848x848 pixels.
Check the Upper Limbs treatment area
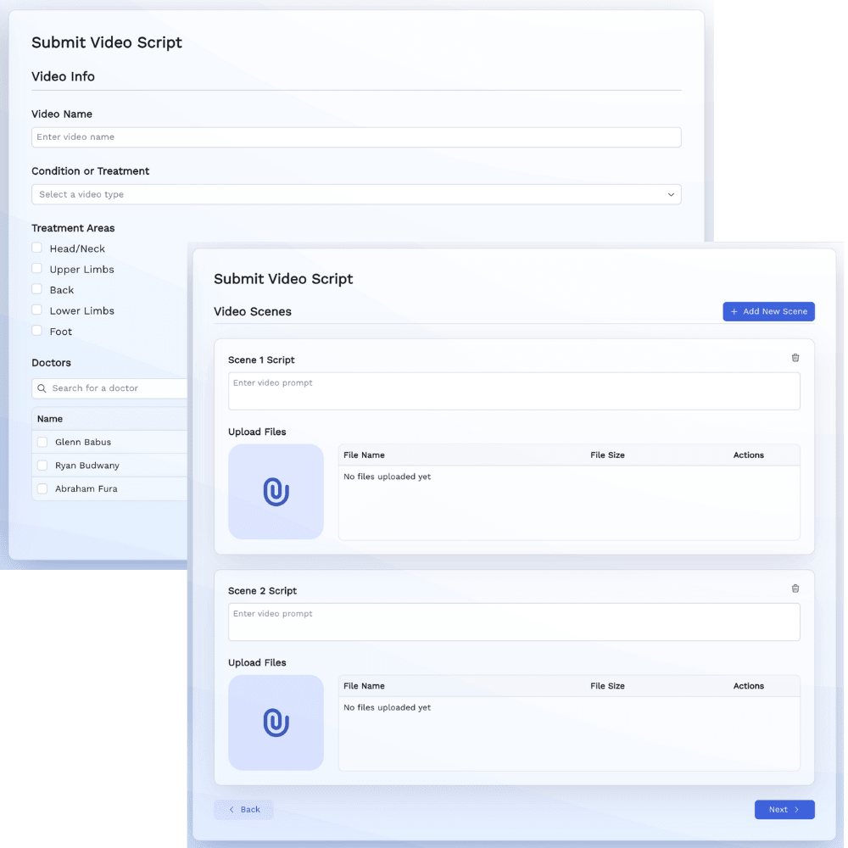pyautogui.click(x=36, y=268)
